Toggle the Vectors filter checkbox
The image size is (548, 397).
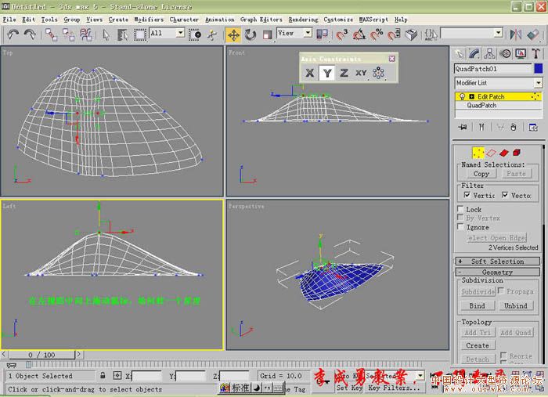[x=505, y=195]
